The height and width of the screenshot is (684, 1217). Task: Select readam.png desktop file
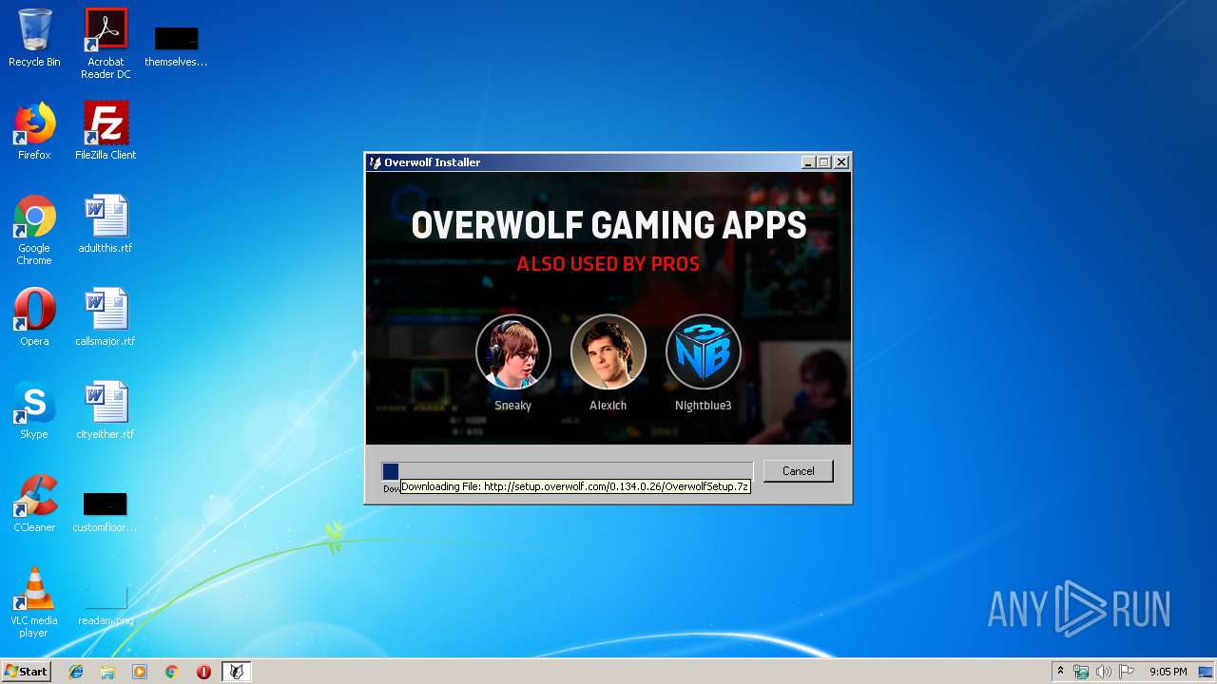(106, 605)
